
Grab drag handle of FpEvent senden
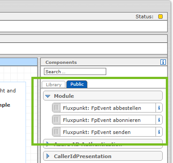click(x=56, y=132)
